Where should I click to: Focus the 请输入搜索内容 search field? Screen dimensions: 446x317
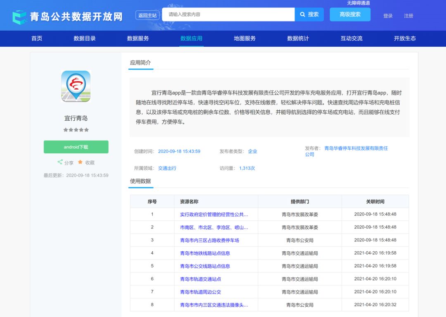tap(228, 14)
